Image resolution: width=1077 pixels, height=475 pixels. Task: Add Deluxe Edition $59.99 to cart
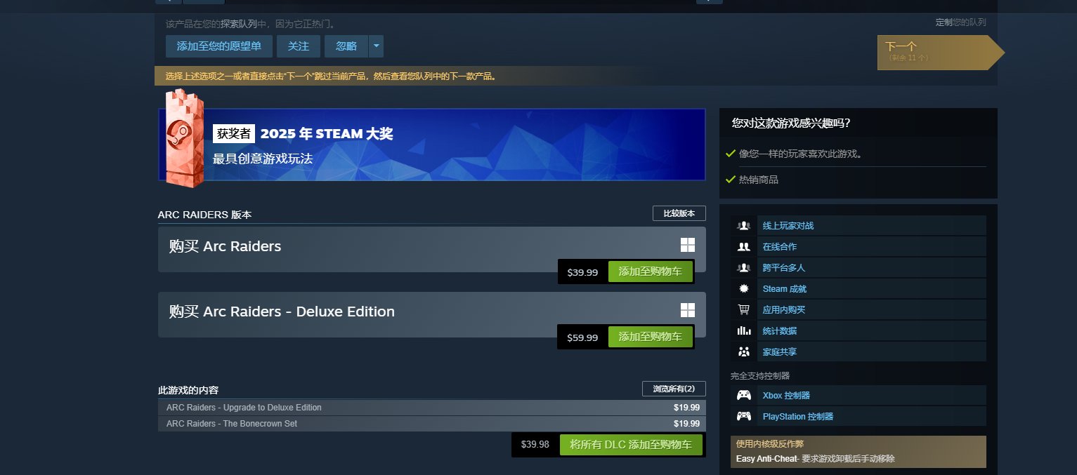pos(650,337)
